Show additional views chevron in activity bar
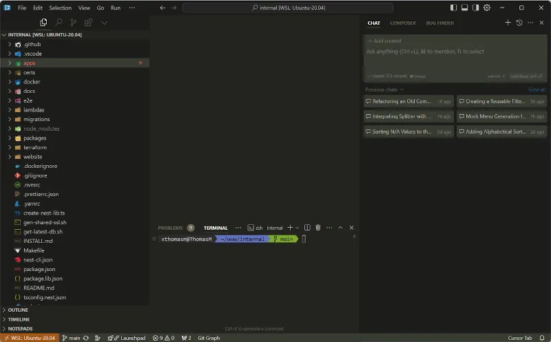 click(104, 23)
